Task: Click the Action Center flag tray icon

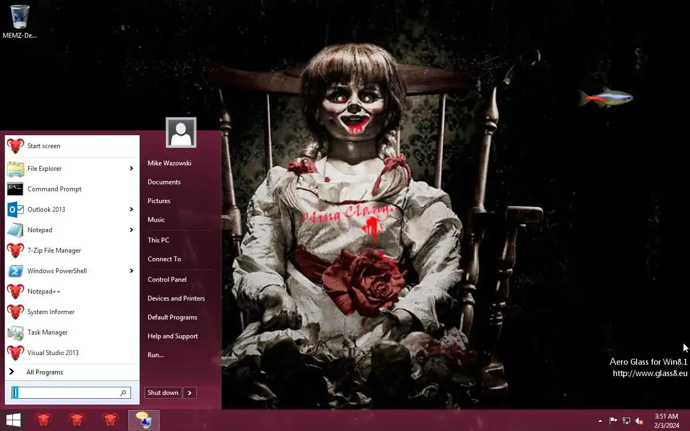Action: click(613, 421)
